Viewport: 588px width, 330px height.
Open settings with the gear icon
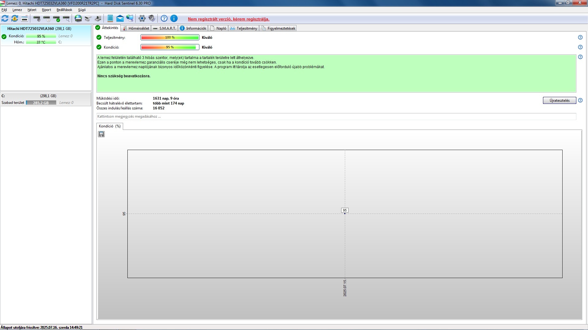coord(142,19)
